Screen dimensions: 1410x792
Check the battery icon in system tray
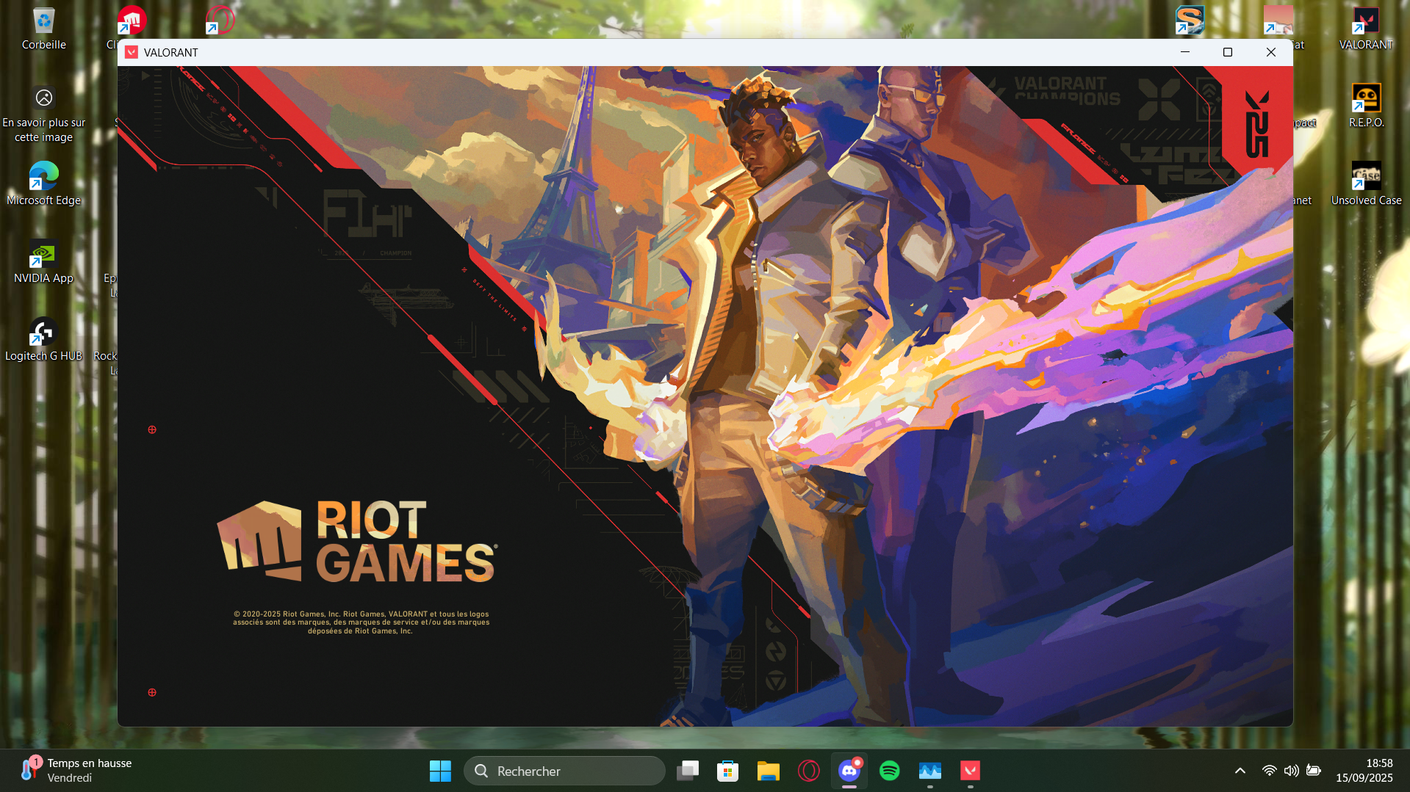[x=1314, y=771]
